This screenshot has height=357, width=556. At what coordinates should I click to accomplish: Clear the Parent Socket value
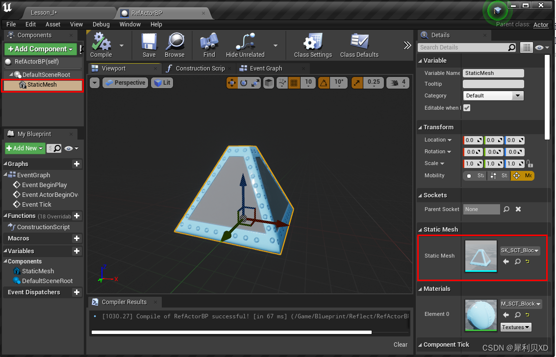click(518, 209)
